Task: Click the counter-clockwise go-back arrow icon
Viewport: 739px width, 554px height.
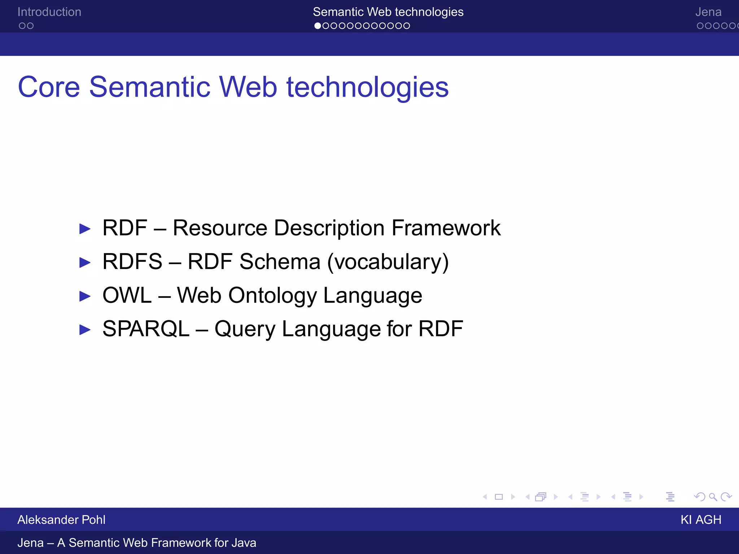Action: click(699, 497)
